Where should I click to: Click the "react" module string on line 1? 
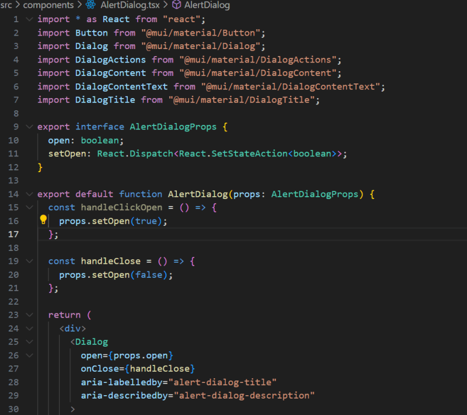(x=182, y=19)
